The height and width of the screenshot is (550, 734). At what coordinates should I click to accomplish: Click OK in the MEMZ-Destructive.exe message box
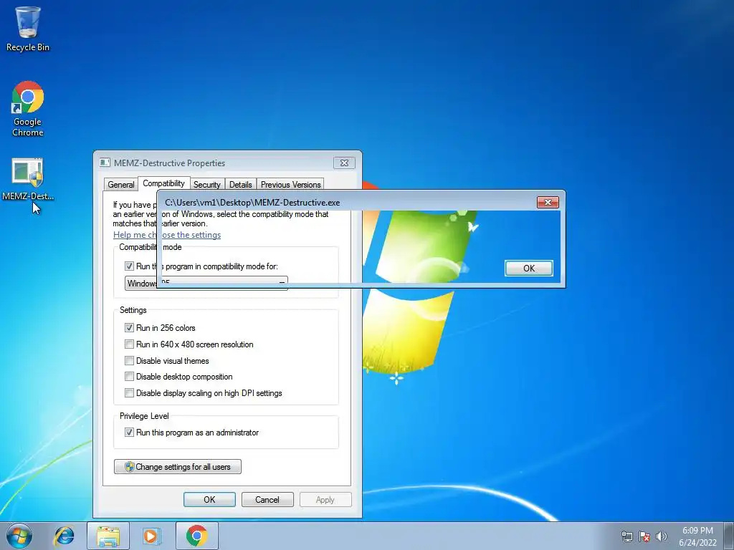[x=529, y=268]
